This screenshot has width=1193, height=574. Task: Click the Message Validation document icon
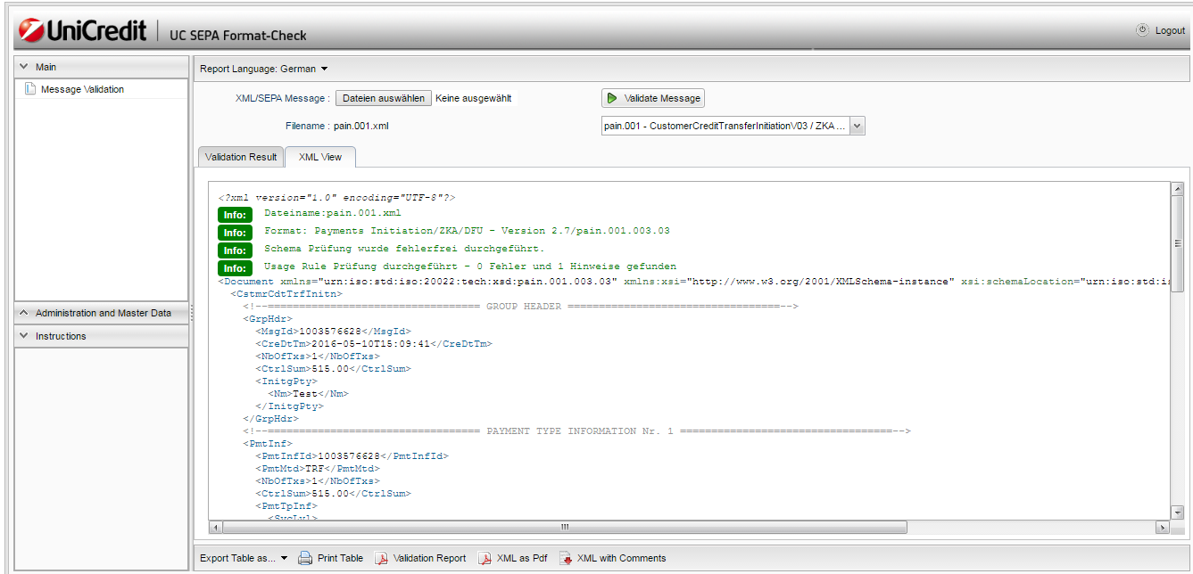tap(30, 89)
